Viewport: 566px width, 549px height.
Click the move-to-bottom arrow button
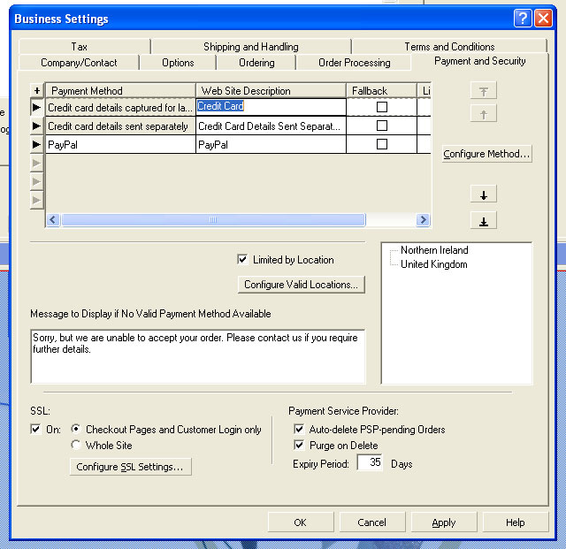coord(483,220)
